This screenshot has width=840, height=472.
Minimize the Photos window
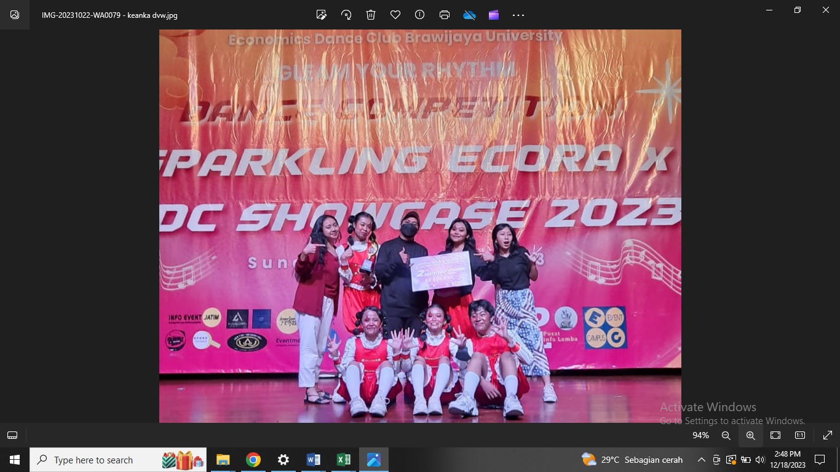[769, 10]
